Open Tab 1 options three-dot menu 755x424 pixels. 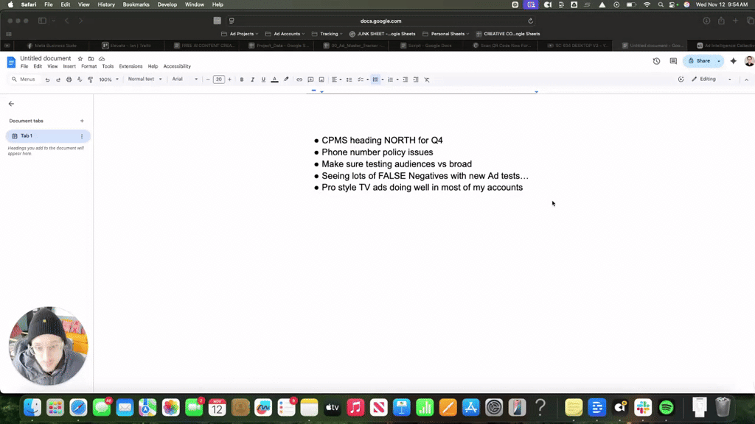pyautogui.click(x=82, y=136)
